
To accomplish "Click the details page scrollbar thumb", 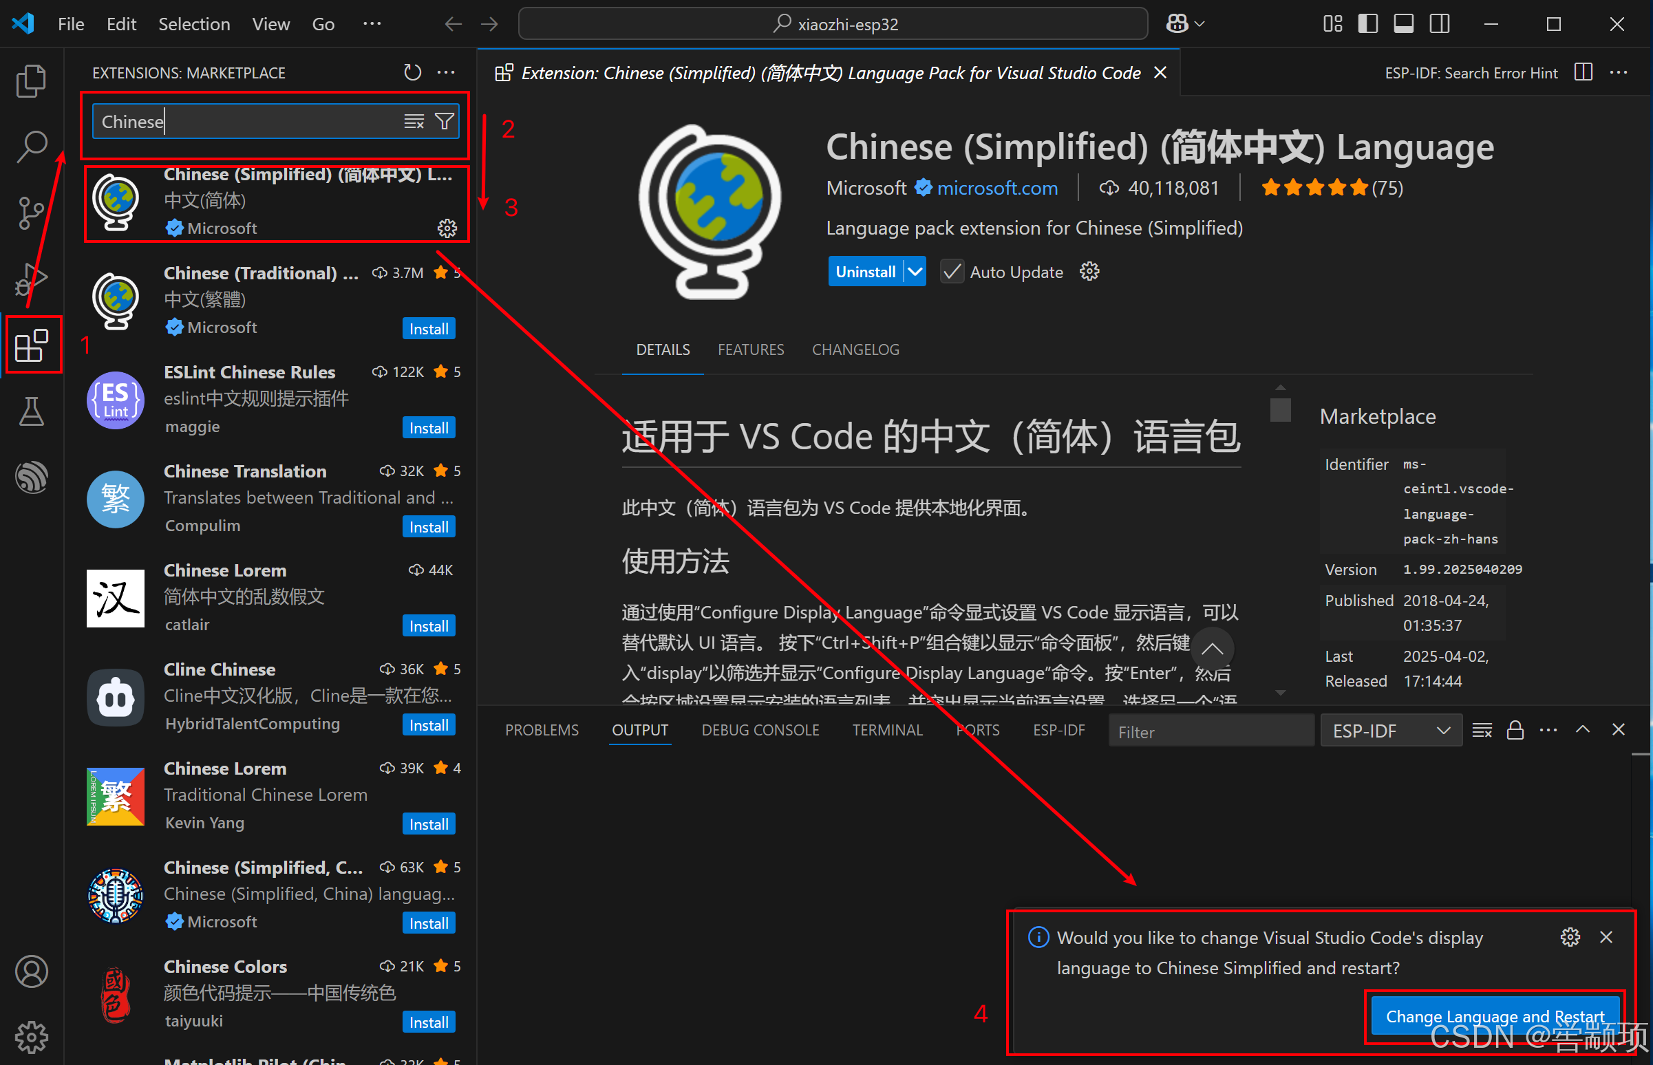I will click(x=1280, y=409).
